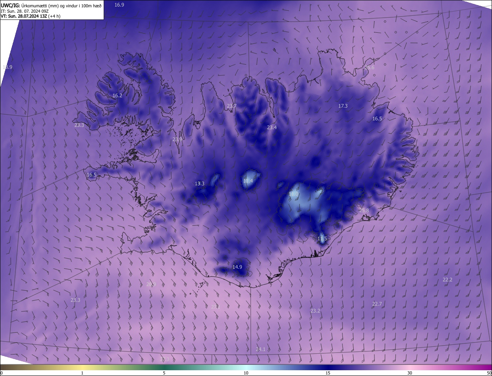Viewport: 492px width, 376px height.
Task: Click the 1 tick on the color scale
Action: (82, 373)
